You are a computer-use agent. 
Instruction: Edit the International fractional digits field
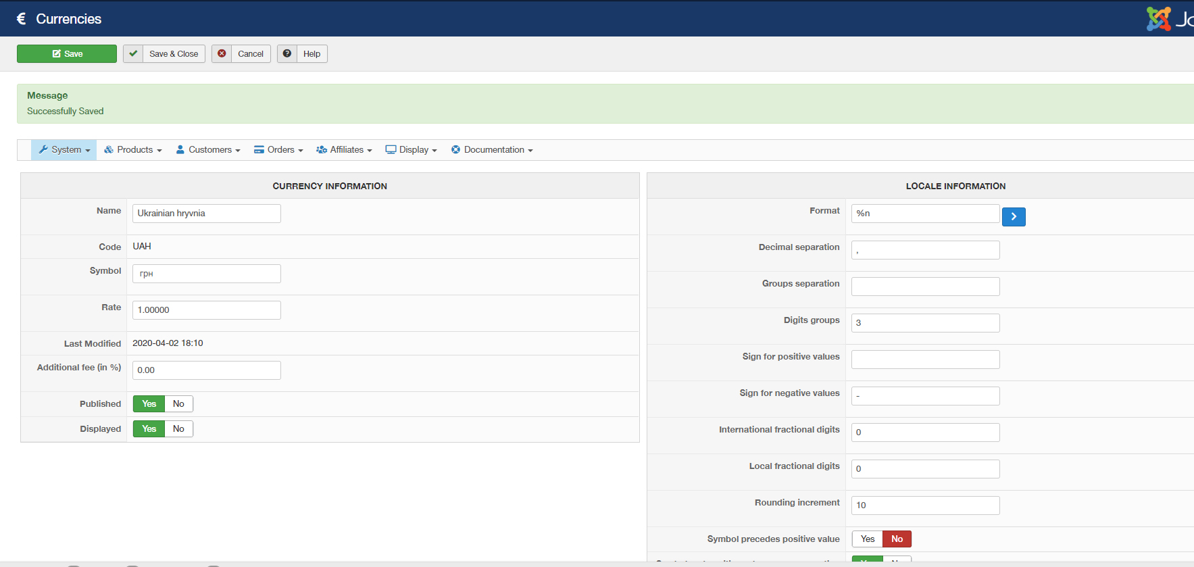[x=926, y=433]
